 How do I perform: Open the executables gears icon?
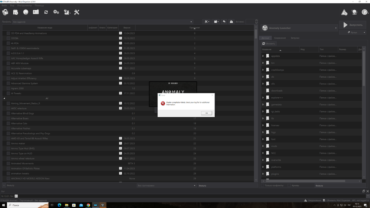(56, 12)
